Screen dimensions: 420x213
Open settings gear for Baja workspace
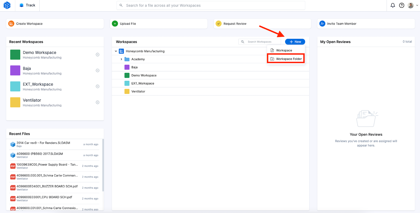click(98, 71)
